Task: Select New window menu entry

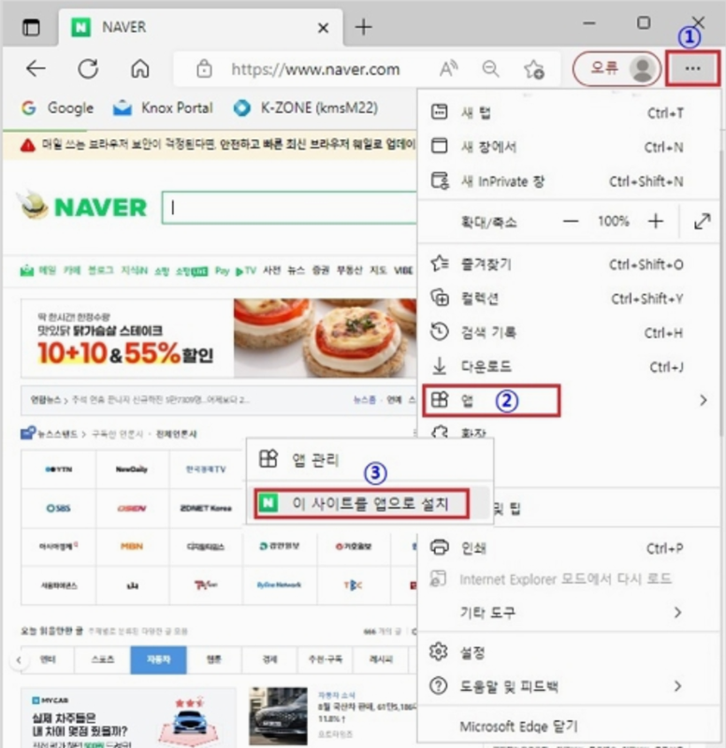Action: [x=568, y=147]
